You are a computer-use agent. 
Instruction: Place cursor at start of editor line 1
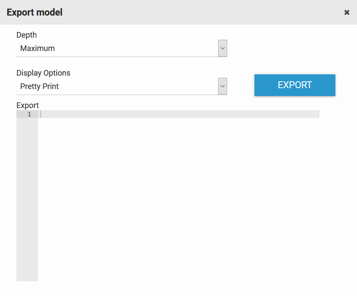41,115
